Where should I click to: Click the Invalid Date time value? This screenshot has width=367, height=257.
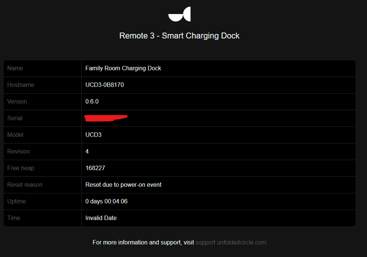click(101, 218)
